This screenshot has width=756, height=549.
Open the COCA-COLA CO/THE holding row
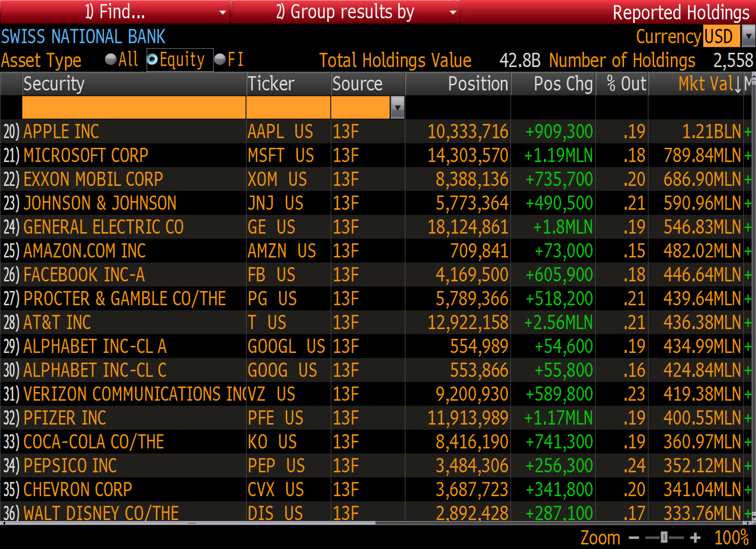point(376,442)
